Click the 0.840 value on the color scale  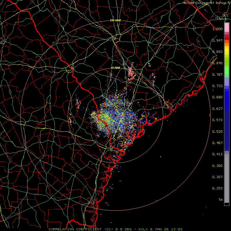[217, 63]
